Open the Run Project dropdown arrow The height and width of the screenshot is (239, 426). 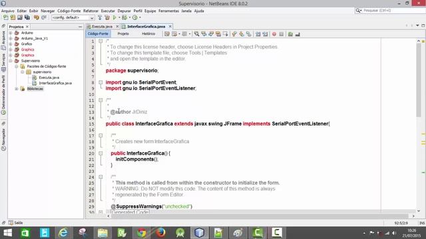[x=119, y=18]
